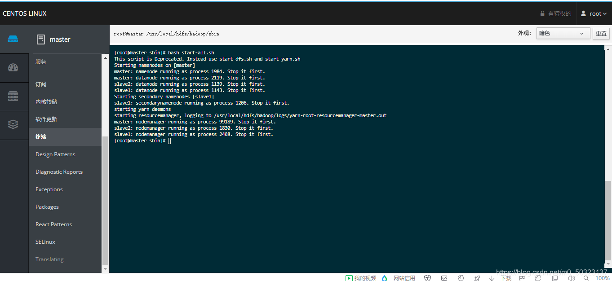Click the master host name

[60, 40]
